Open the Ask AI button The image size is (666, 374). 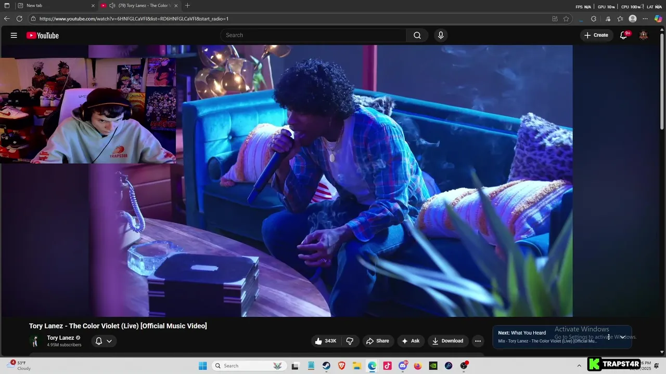click(411, 341)
